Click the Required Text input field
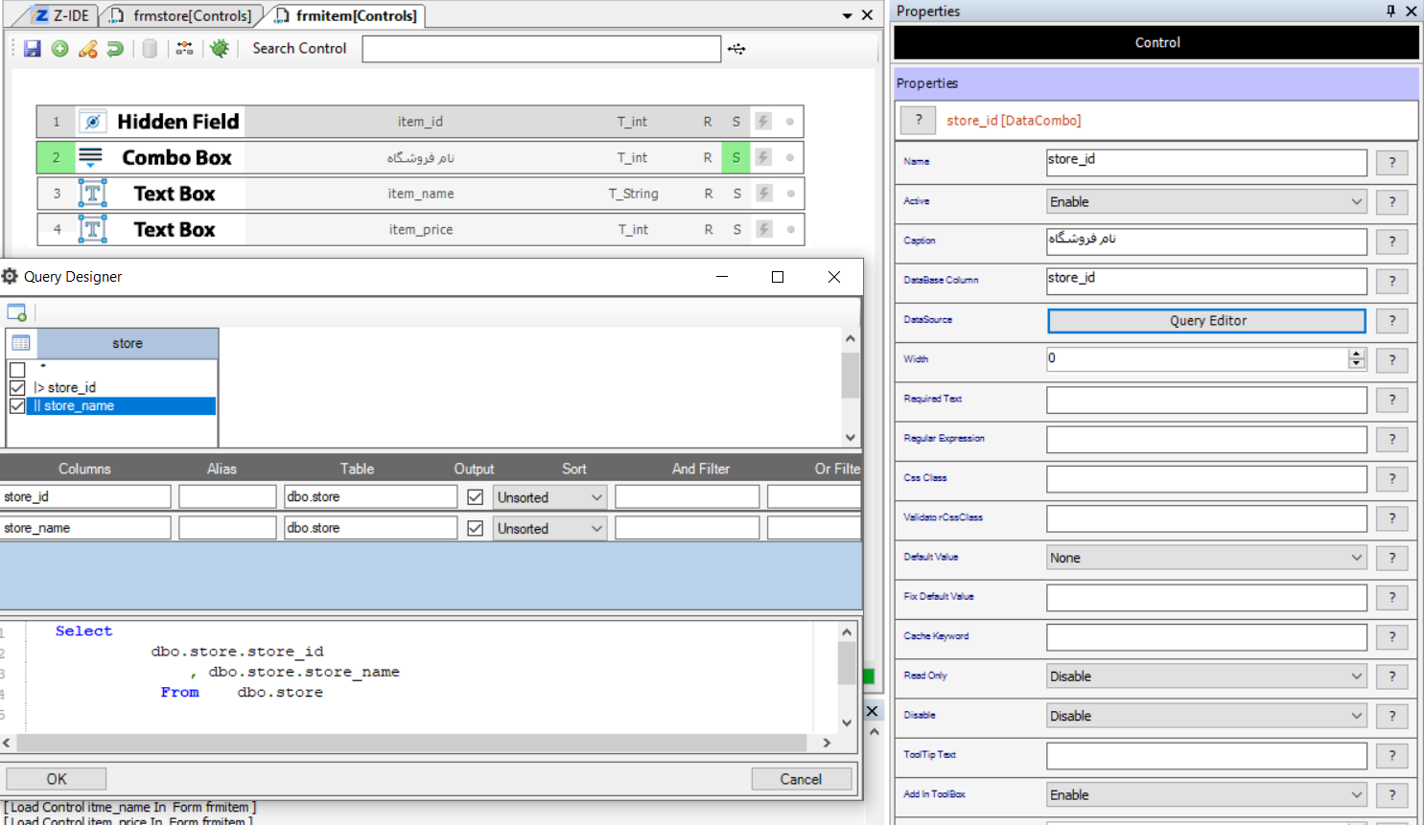1424x825 pixels. pos(1206,400)
